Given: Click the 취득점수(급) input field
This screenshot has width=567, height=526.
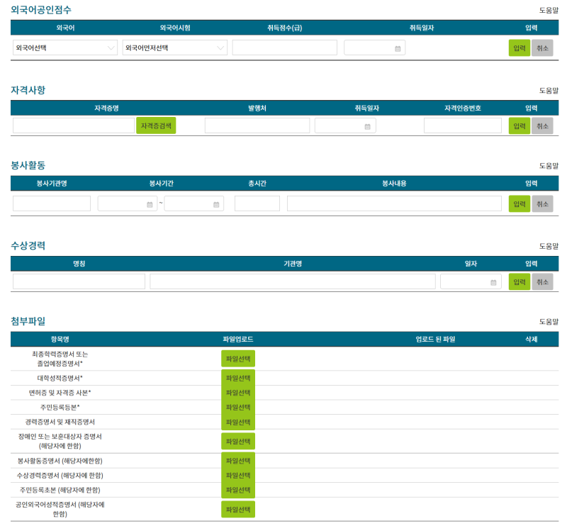Looking at the screenshot, I should [284, 48].
